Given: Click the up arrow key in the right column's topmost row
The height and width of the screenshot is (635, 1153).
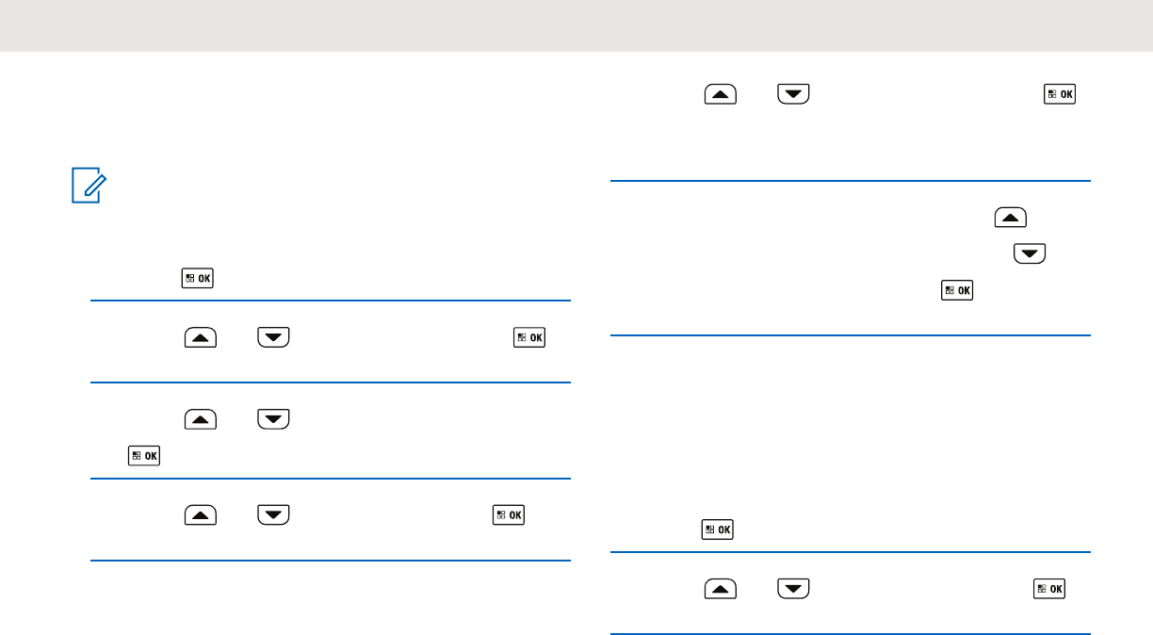Looking at the screenshot, I should coord(721,94).
